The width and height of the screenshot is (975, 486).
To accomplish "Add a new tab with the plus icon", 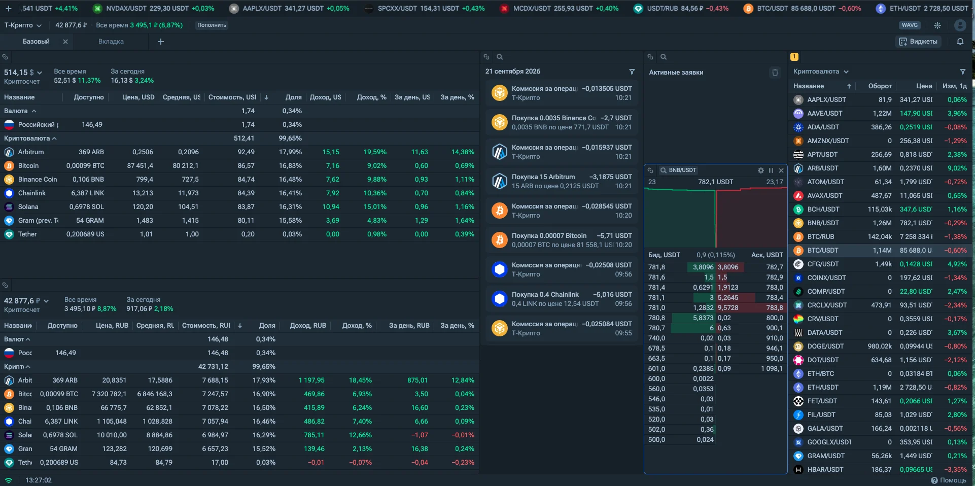I will click(x=161, y=42).
